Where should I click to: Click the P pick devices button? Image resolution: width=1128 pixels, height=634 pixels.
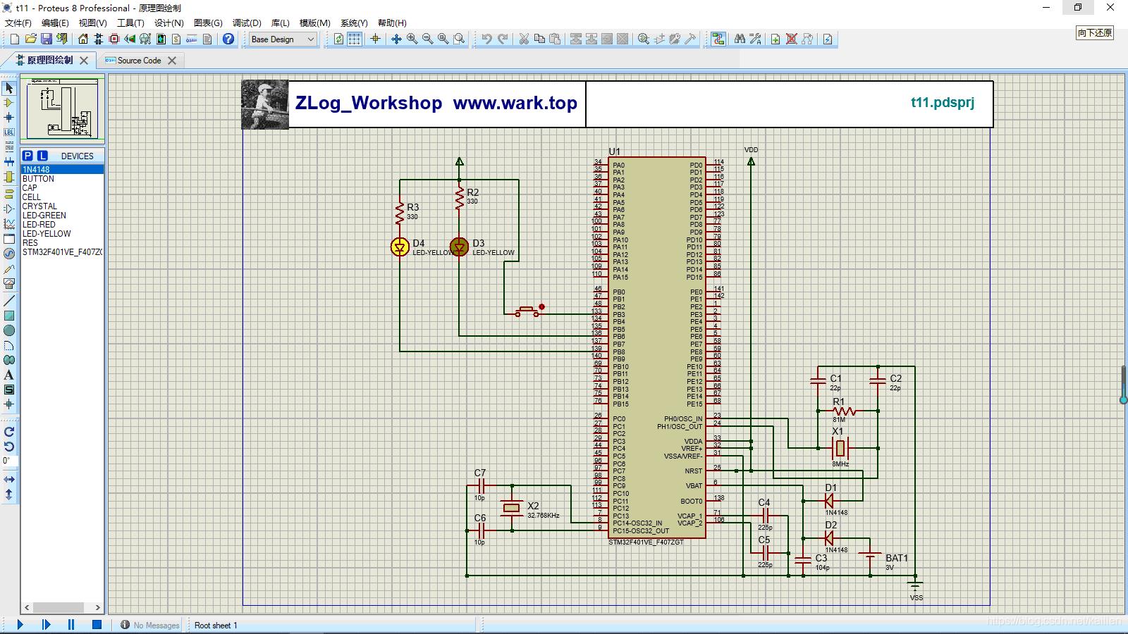[x=27, y=156]
